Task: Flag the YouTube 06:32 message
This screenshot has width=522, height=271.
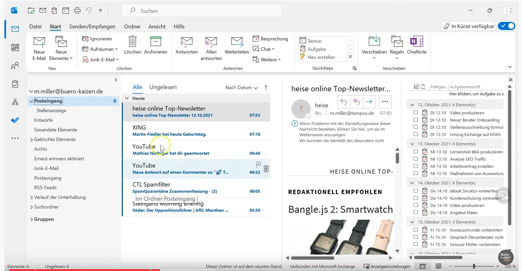Action: (258, 164)
